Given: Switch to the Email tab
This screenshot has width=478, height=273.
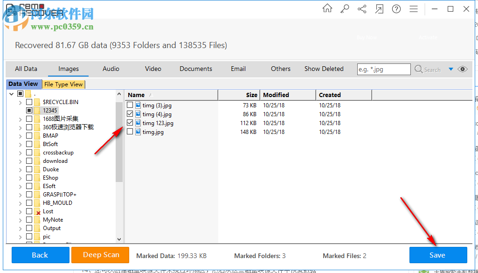Looking at the screenshot, I should click(238, 69).
